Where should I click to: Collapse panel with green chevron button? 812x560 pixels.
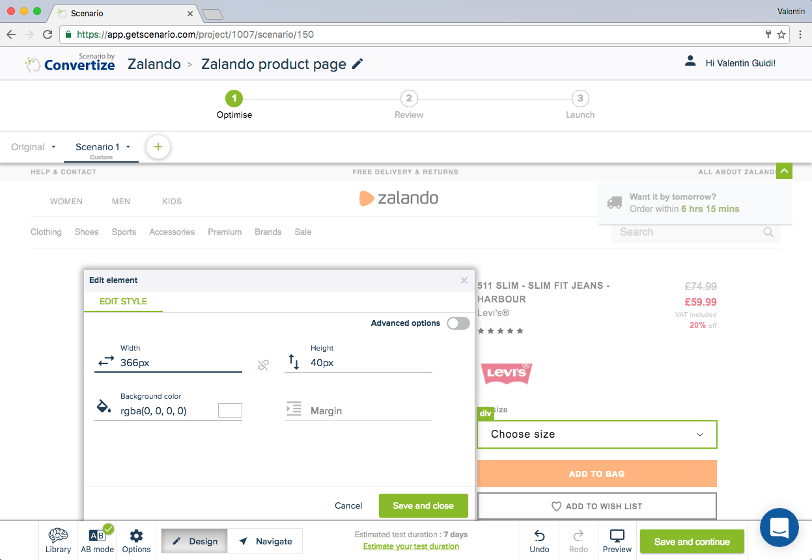785,171
